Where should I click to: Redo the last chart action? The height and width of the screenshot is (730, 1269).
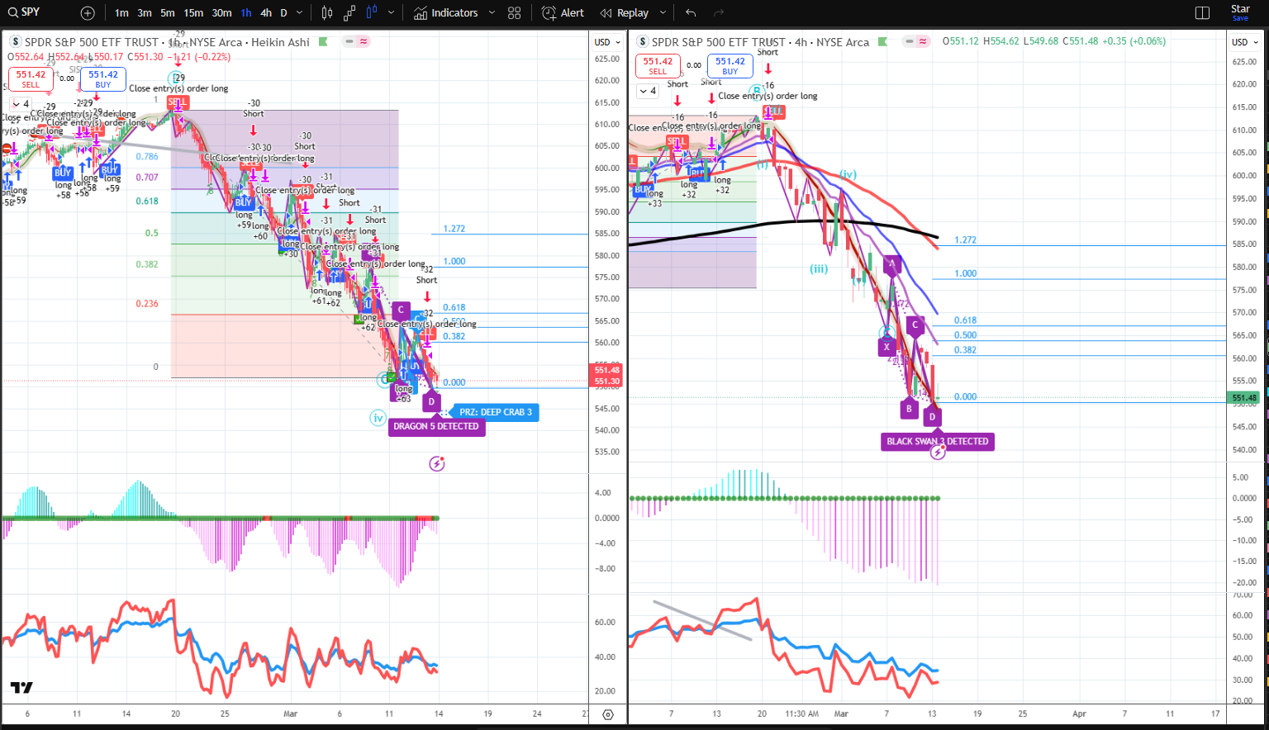coord(719,13)
